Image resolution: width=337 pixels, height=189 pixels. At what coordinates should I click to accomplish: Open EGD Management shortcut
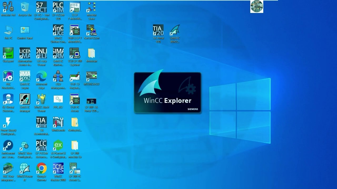[x=58, y=80]
